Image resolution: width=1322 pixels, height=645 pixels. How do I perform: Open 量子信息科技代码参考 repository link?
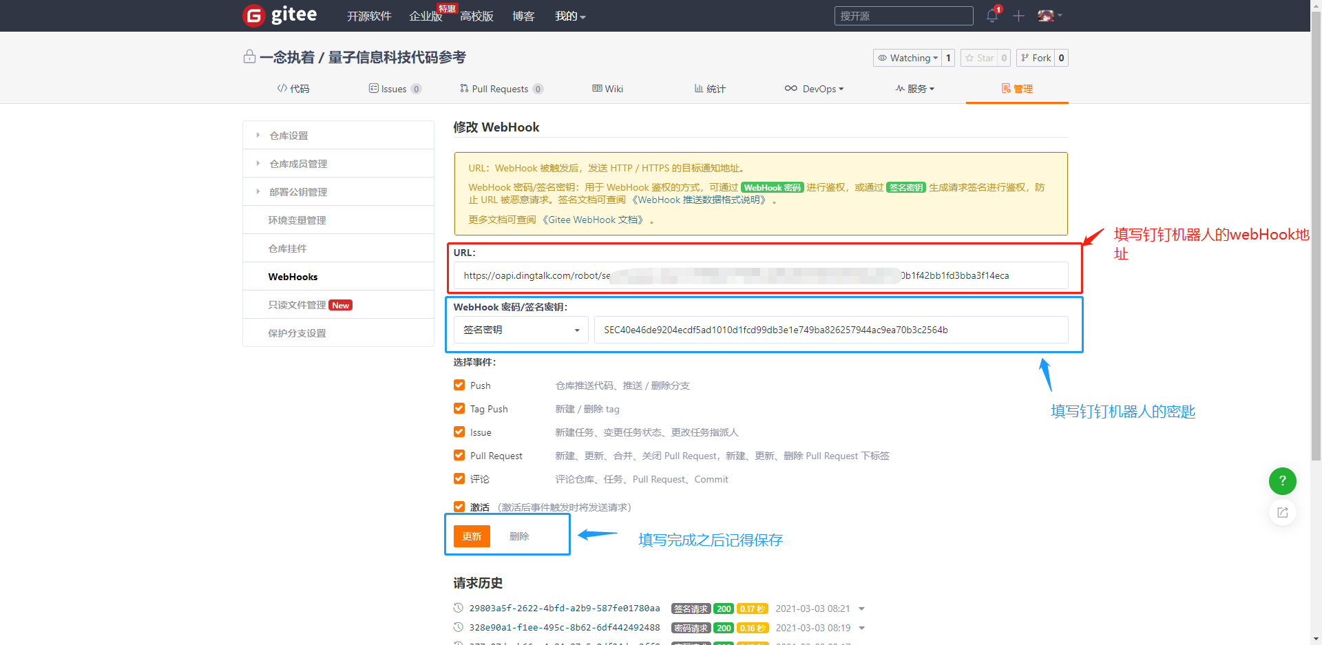(x=397, y=57)
